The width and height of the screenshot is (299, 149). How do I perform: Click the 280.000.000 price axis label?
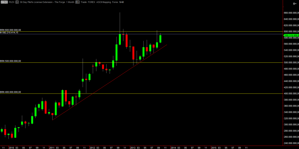pos(291,131)
